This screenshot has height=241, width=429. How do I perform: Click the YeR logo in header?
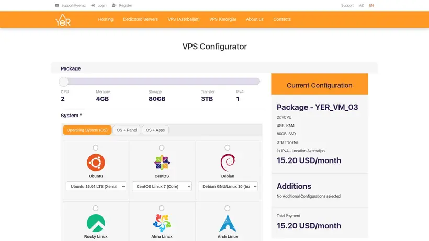point(63,20)
